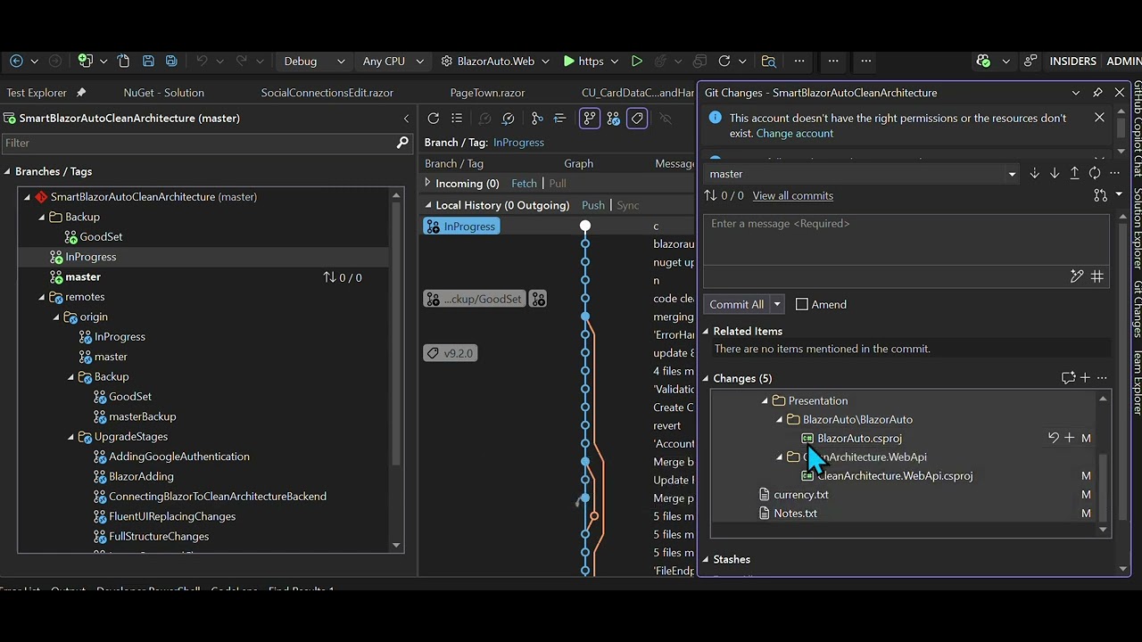Click the Commit All button
This screenshot has width=1142, height=642.
(x=737, y=304)
